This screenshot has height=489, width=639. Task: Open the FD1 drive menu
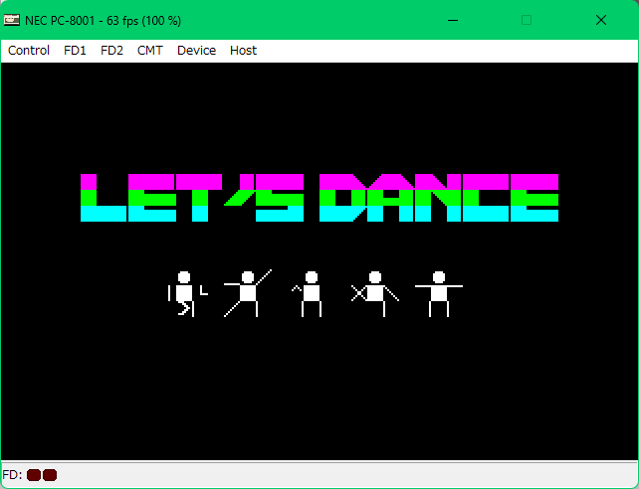75,51
